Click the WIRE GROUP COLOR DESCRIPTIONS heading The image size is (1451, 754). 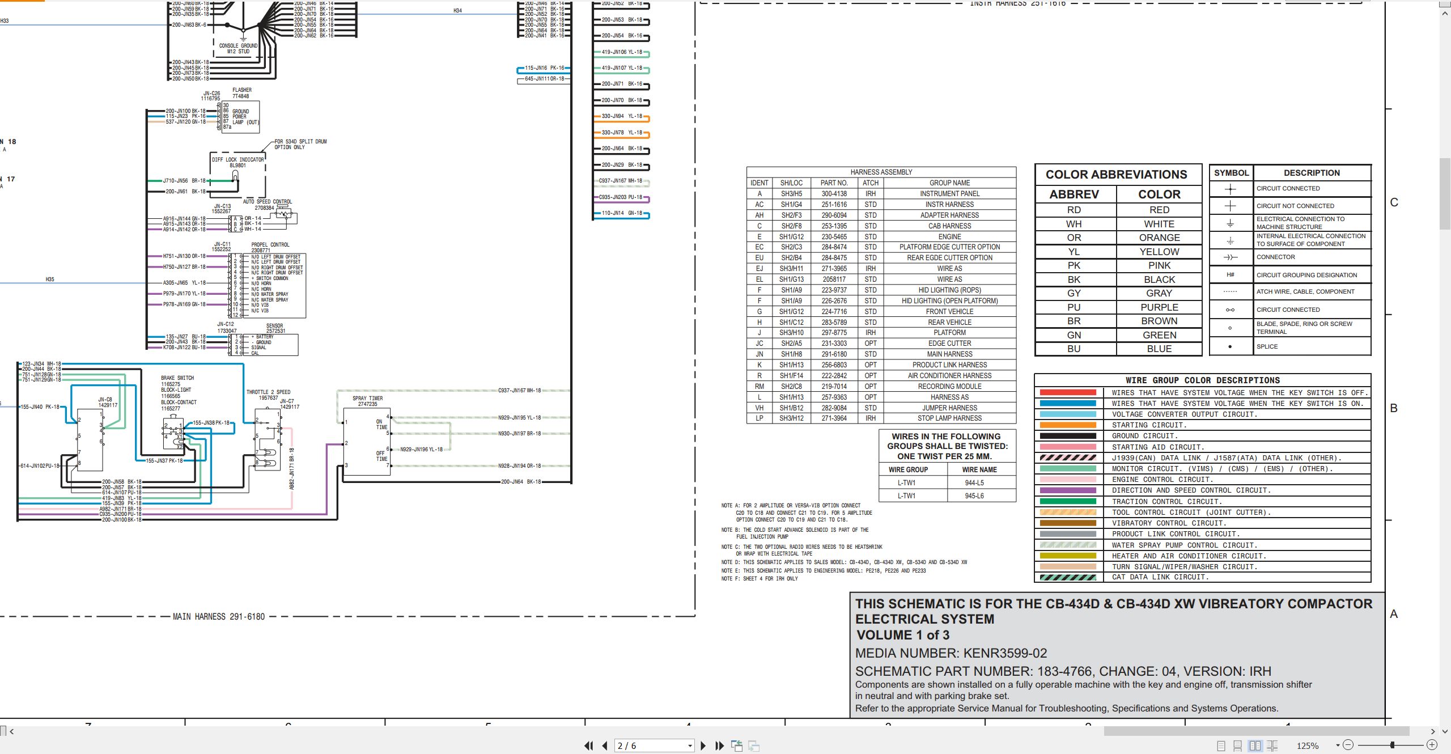click(1202, 380)
